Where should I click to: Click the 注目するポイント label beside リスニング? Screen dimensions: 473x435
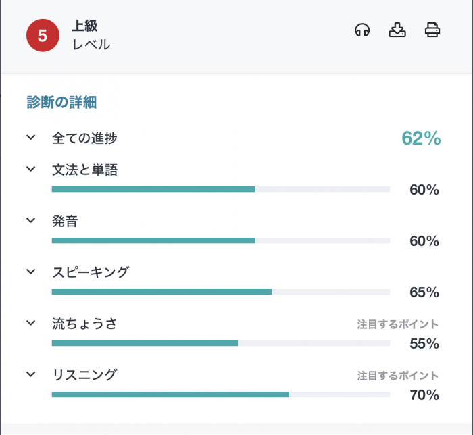[x=397, y=376]
